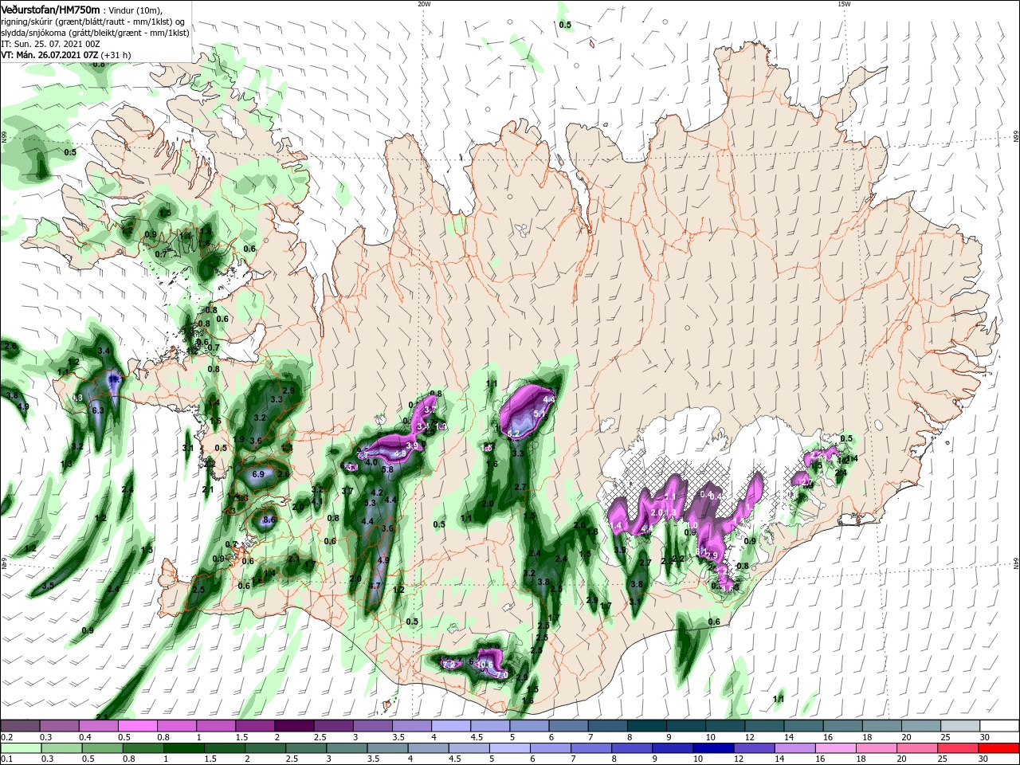Screen dimensions: 1020x765
Task: Click the 5.1 snow value on map
Action: [539, 414]
